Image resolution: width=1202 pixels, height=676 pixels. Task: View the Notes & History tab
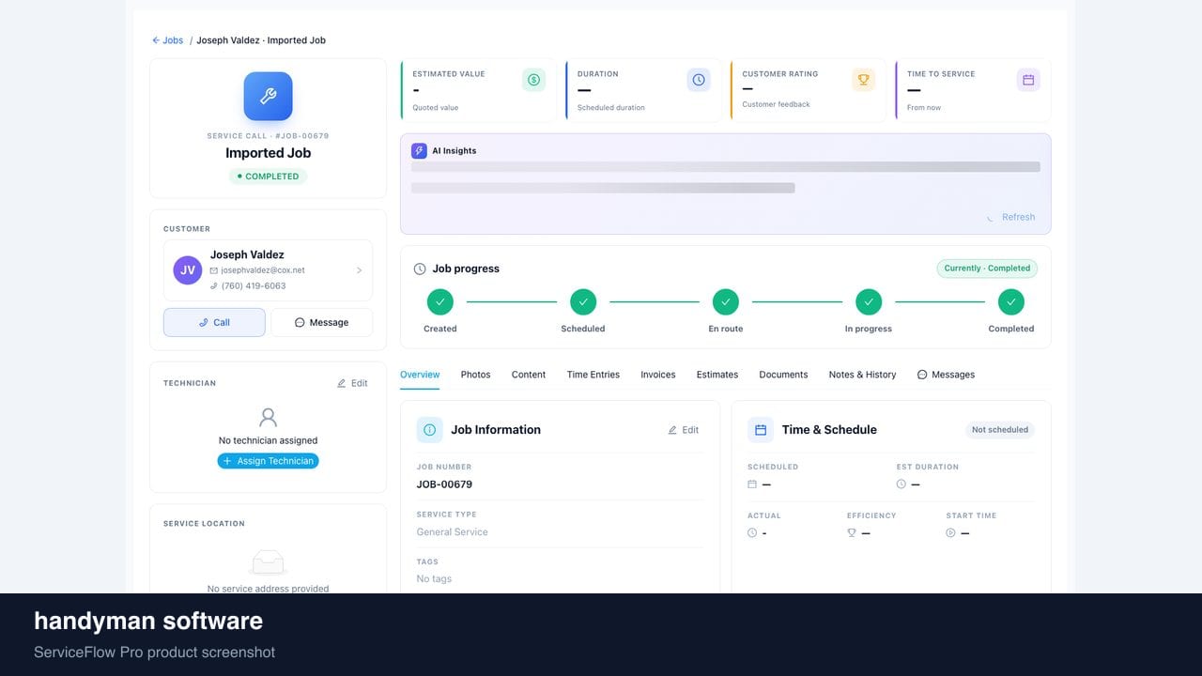862,375
